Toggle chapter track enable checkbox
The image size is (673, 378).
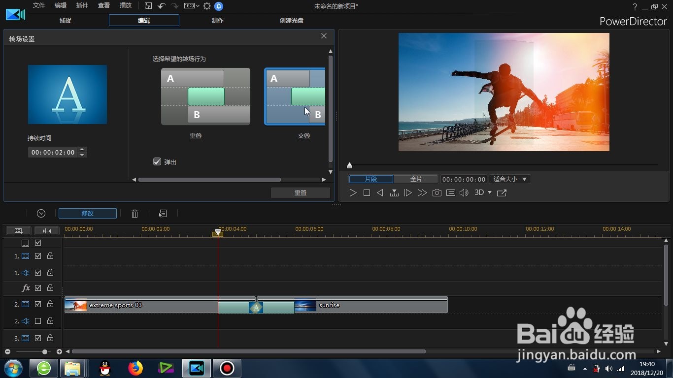[x=38, y=243]
